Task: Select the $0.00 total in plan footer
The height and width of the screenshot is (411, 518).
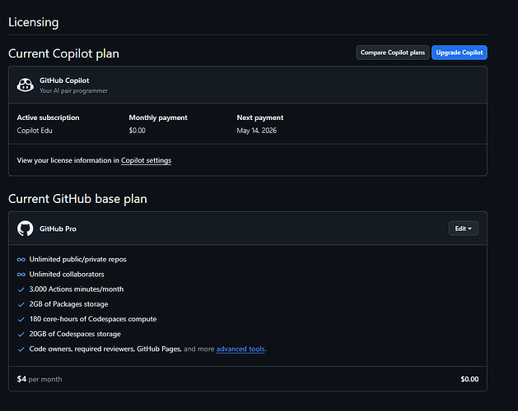Action: [469, 379]
